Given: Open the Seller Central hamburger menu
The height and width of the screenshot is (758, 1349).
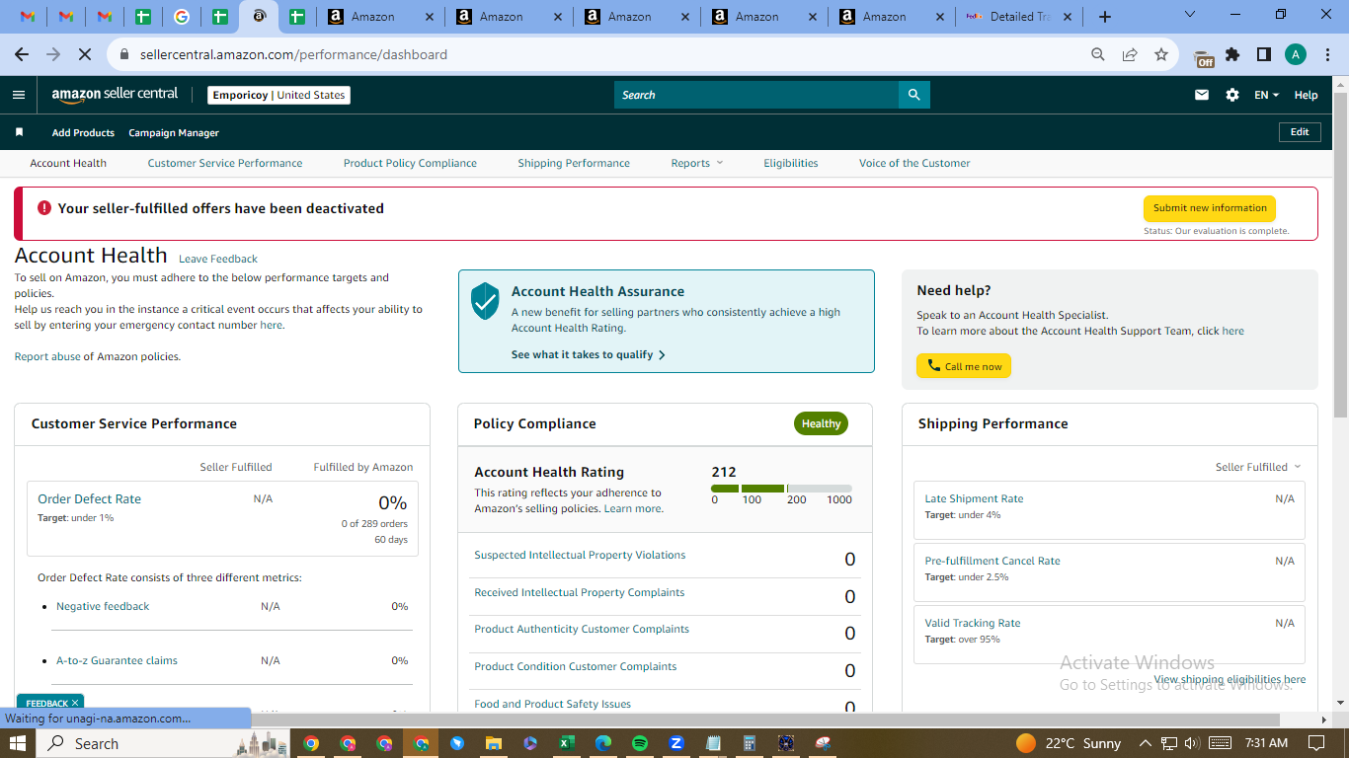Looking at the screenshot, I should point(19,95).
